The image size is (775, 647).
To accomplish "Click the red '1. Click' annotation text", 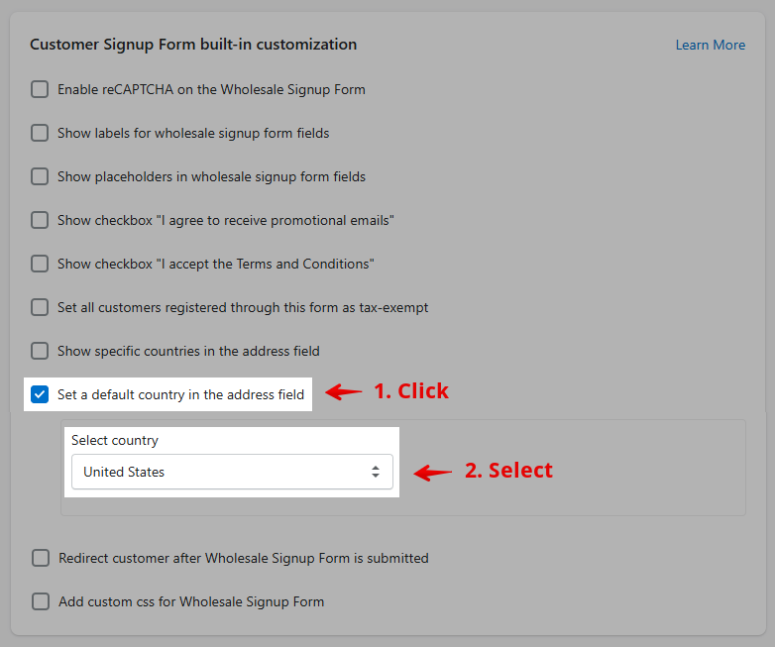I will [411, 391].
